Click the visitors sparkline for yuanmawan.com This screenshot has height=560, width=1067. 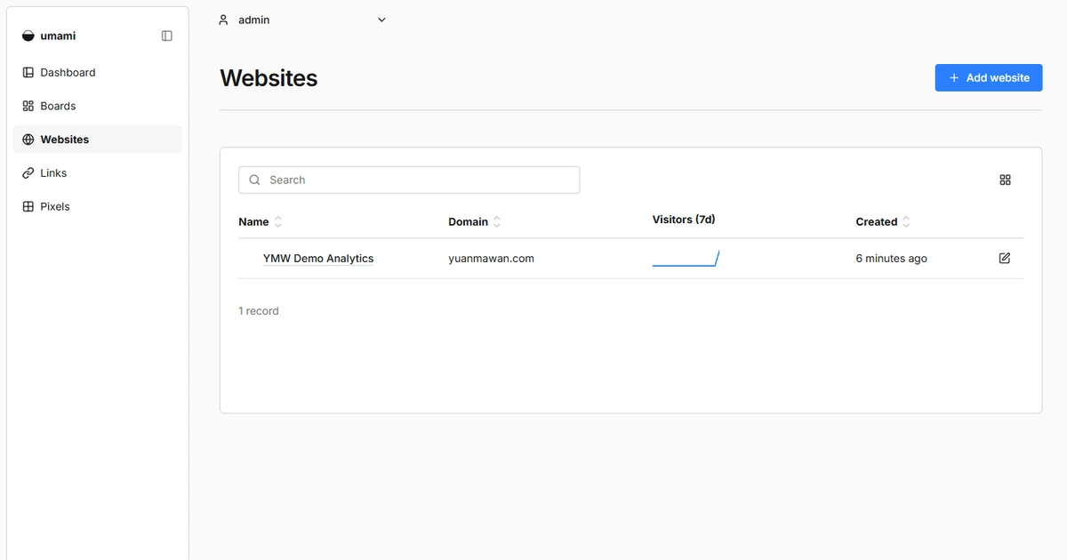point(686,259)
